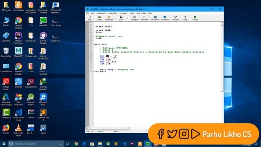The image size is (261, 147).
Task: Select the Google Chrome desktop icon
Action: click(x=18, y=23)
